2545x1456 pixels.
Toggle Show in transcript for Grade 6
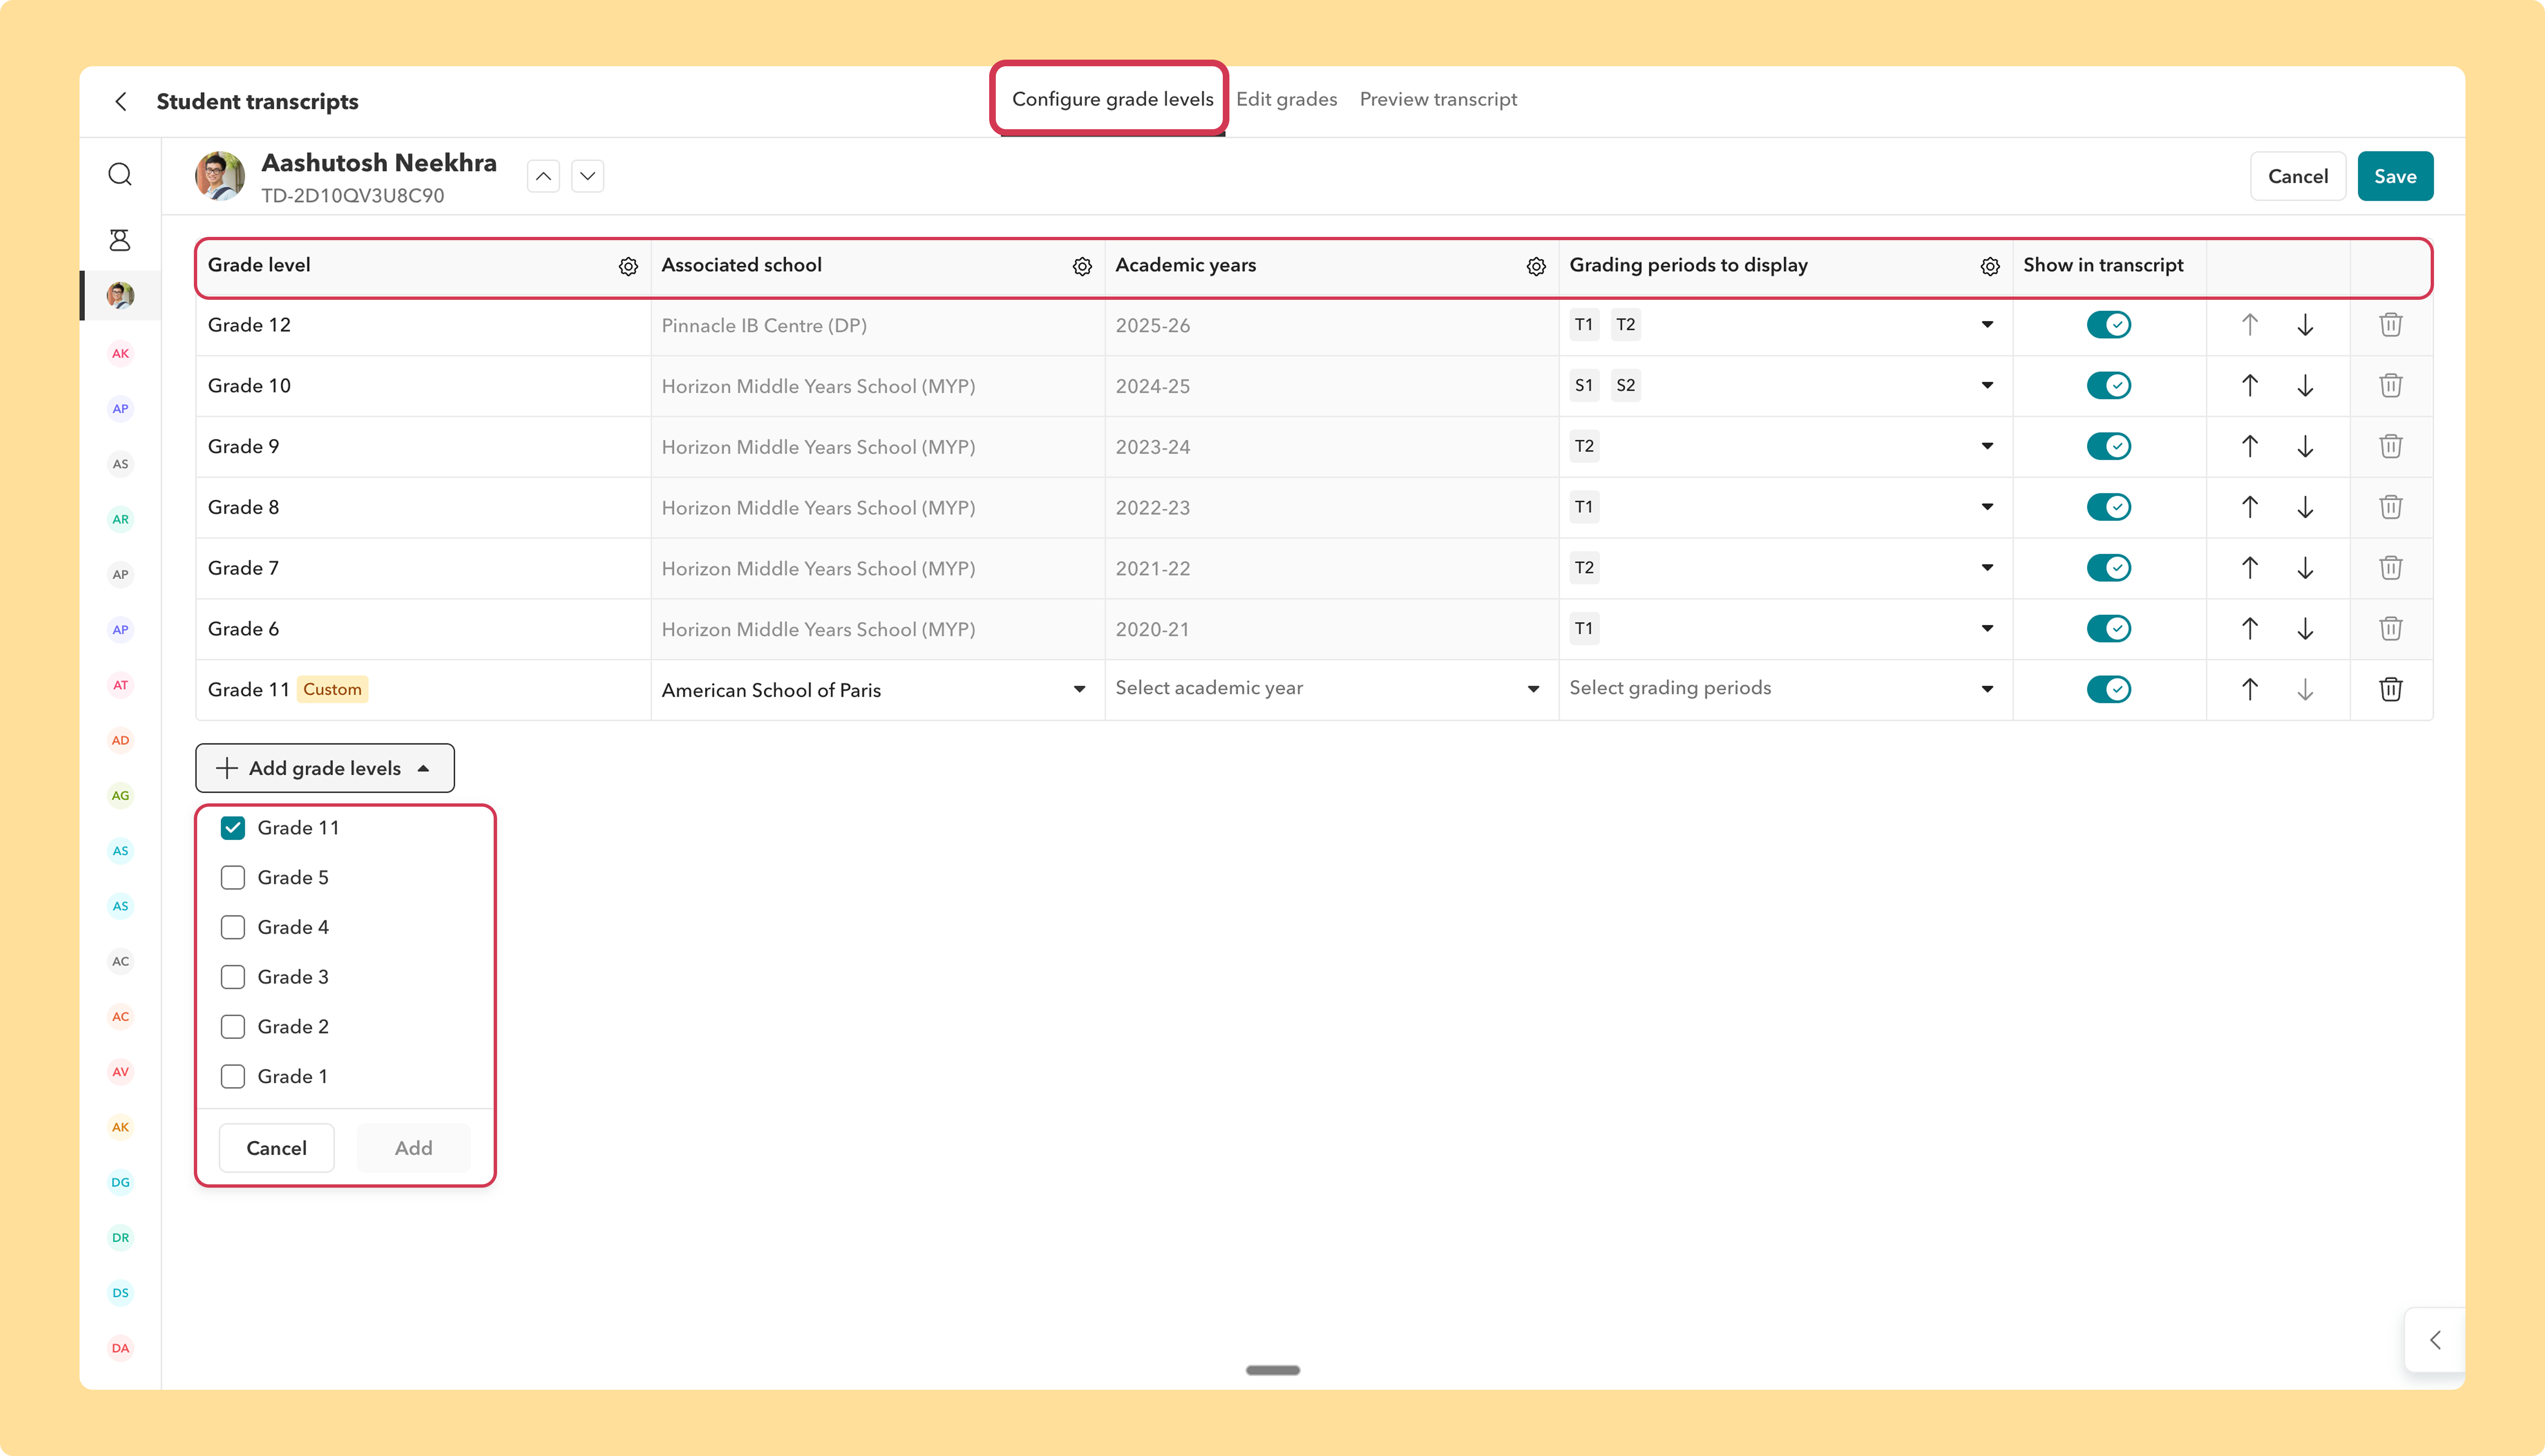(x=2109, y=629)
